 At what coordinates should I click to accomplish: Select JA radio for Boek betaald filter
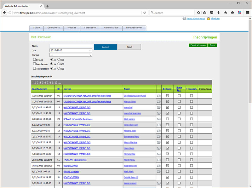(52, 64)
